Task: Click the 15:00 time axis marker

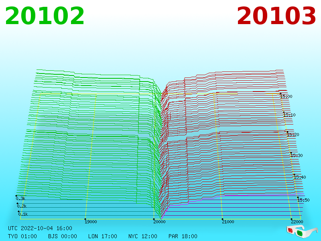Action: point(286,96)
